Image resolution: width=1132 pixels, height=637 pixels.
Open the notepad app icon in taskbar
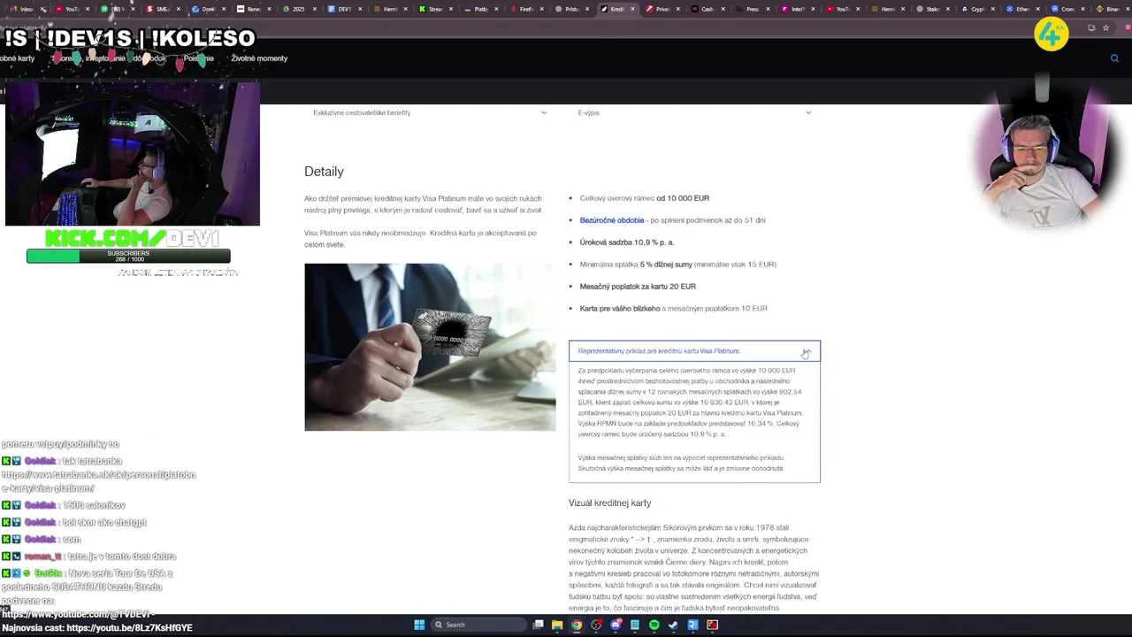[635, 625]
